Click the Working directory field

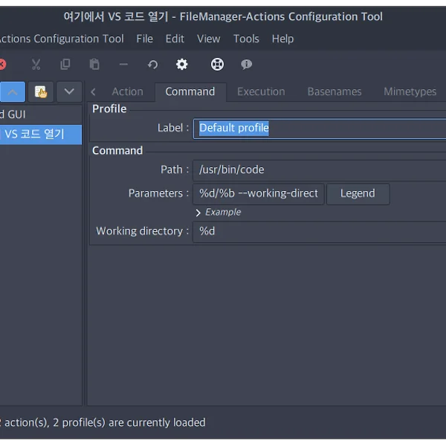click(x=320, y=232)
